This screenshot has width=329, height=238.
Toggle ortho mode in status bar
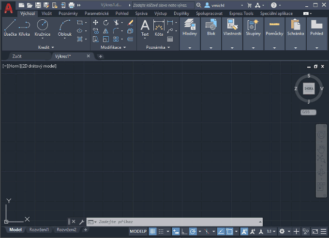pos(184,232)
